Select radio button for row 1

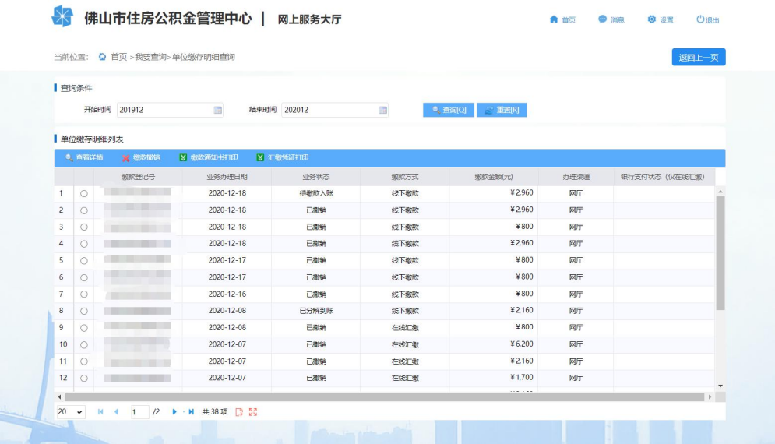click(x=84, y=194)
